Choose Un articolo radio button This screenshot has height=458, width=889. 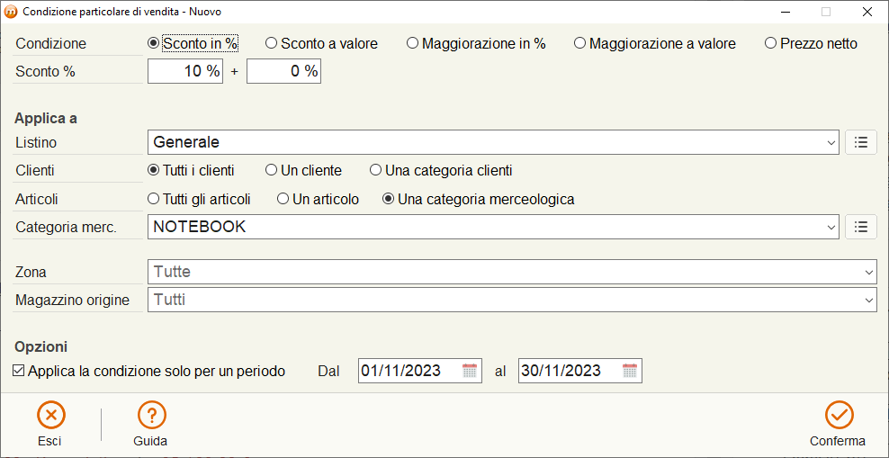tap(318, 199)
